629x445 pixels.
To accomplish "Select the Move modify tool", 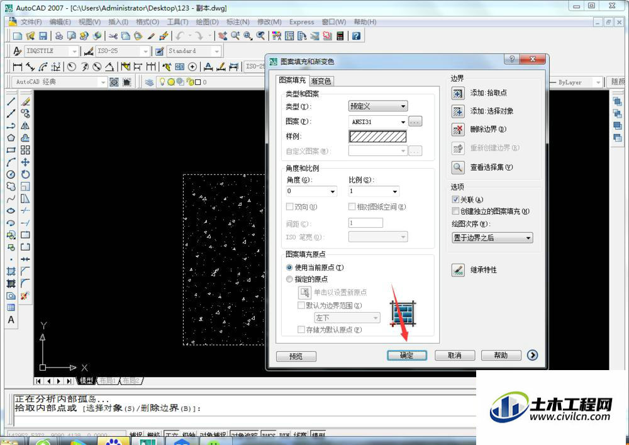I will point(25,162).
